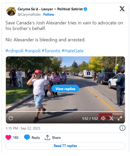The image size is (130, 156).
Task: Click the blue verified badge
Action: click(85, 9)
